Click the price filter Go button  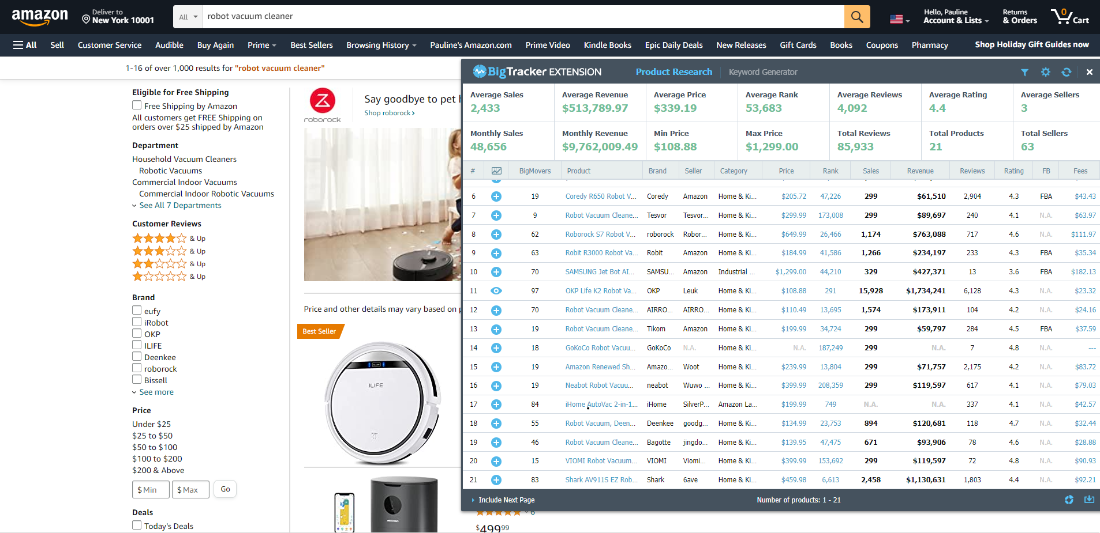tap(225, 489)
